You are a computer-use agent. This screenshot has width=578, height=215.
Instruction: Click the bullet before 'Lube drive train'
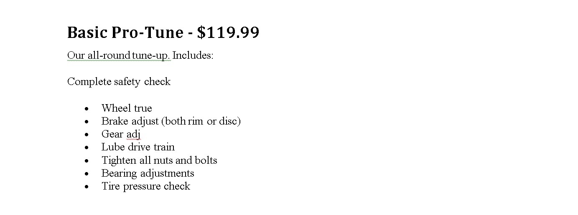87,148
